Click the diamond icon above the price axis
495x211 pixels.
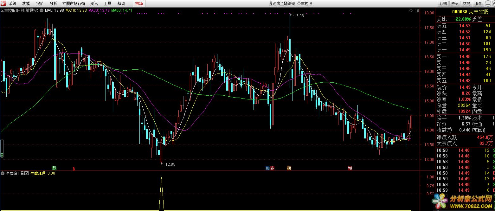point(411,10)
